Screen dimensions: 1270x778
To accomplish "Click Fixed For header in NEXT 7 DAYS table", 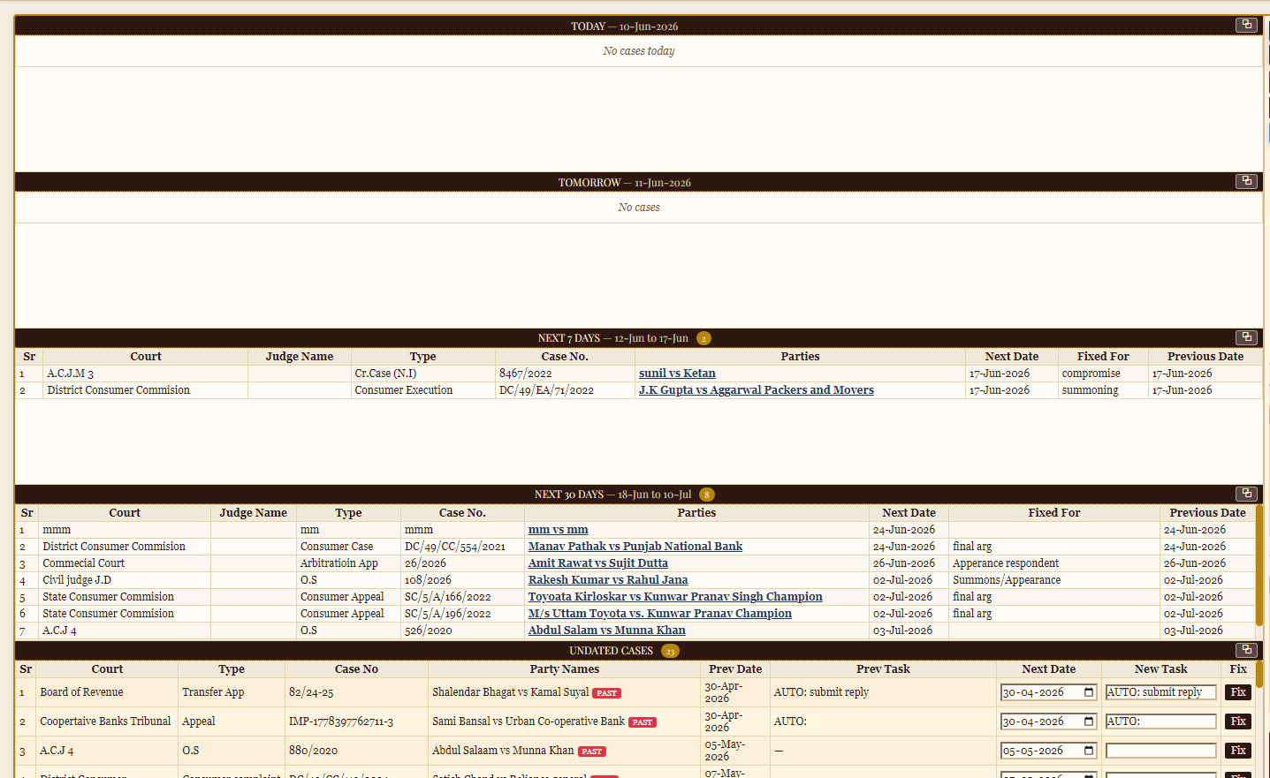I will pos(1103,357).
